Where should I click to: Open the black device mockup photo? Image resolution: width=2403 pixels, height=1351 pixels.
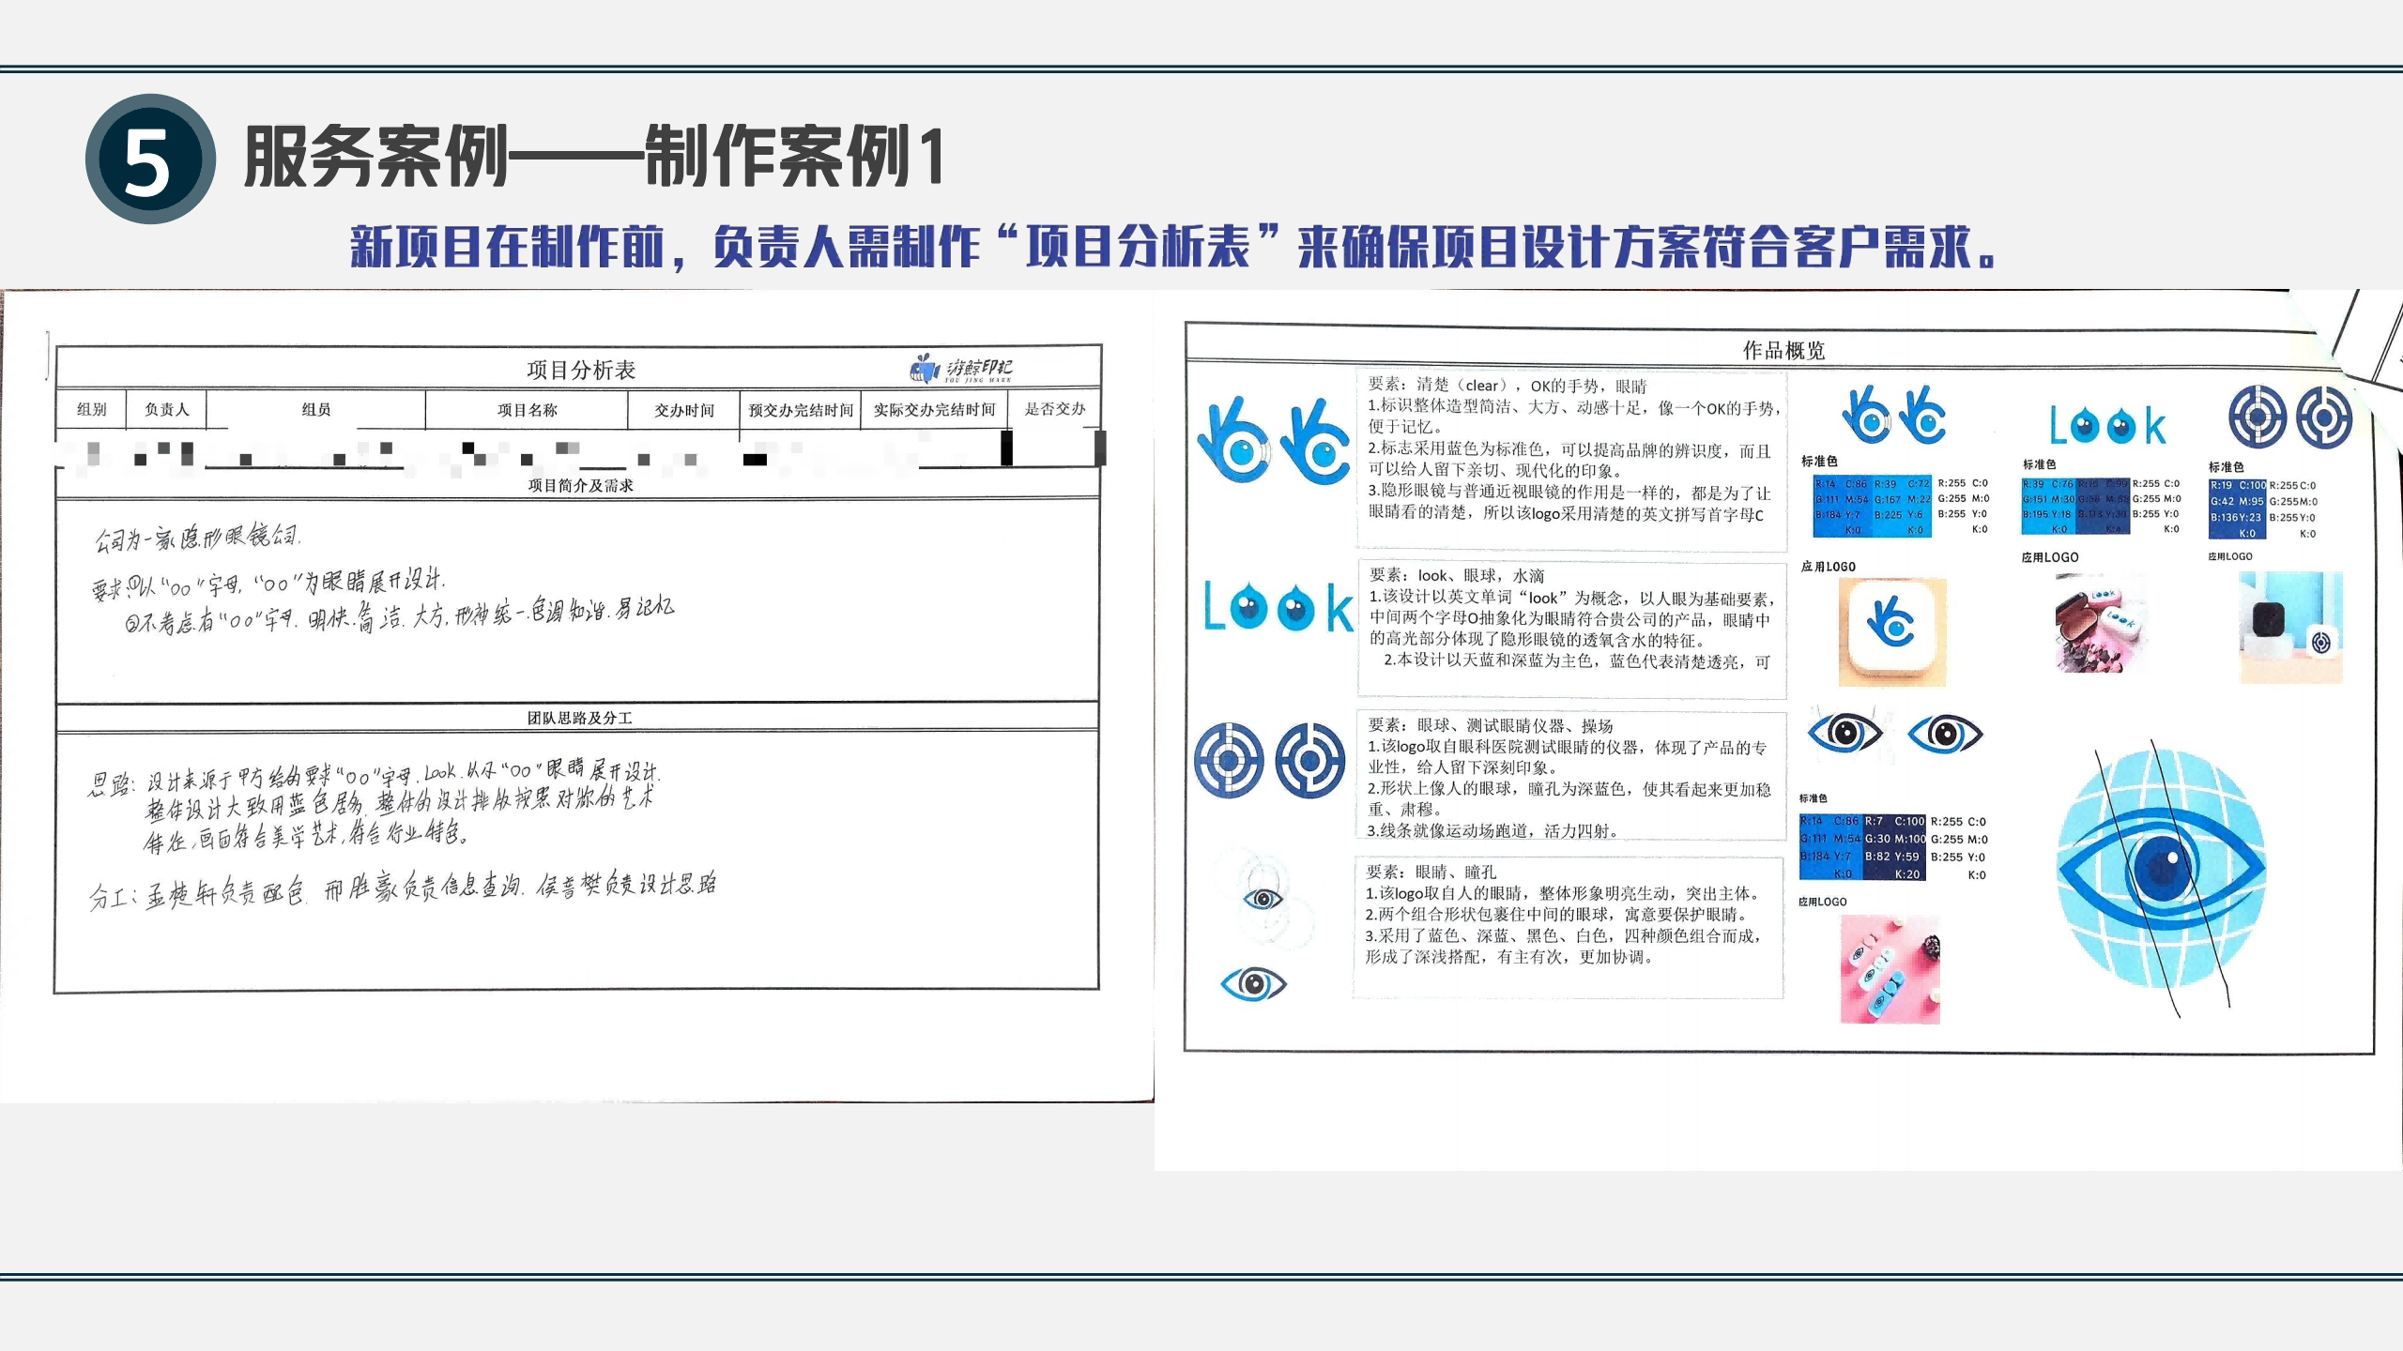point(2290,627)
